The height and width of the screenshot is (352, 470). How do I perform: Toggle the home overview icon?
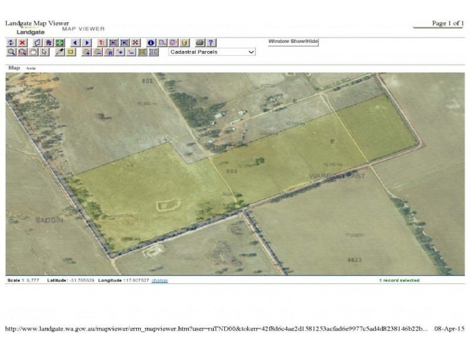tap(48, 42)
